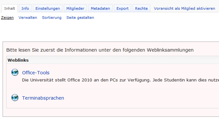The width and height of the screenshot is (219, 122).
Task: Activate Voransicht als Mitglied aktivieren
Action: tap(185, 8)
